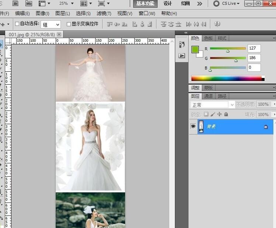Hide the 背景 layer with eye icon
Viewport: 276px width, 228px height.
(193, 126)
